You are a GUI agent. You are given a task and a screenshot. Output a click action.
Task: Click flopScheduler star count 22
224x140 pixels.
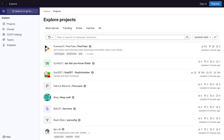point(194,73)
